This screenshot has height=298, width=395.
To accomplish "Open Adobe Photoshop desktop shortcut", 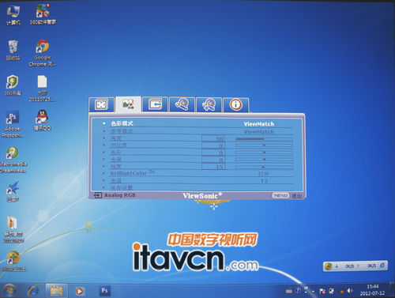I will [x=12, y=124].
